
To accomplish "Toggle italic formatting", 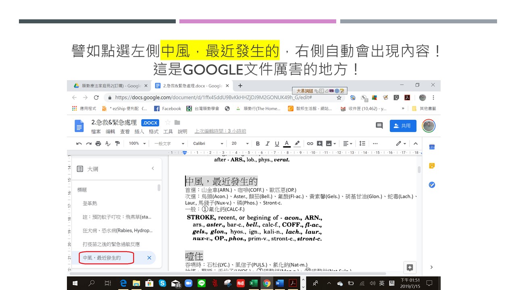I will [x=267, y=143].
